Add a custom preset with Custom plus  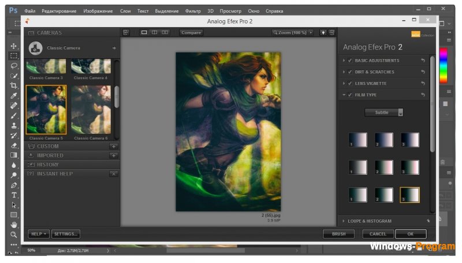pos(114,146)
